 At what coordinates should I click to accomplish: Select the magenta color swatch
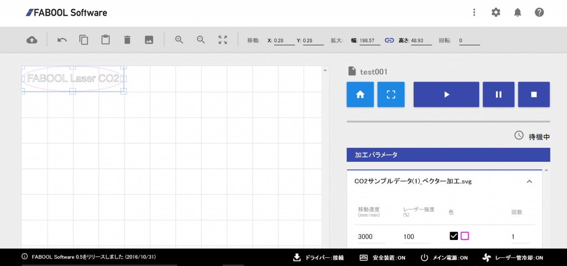465,236
